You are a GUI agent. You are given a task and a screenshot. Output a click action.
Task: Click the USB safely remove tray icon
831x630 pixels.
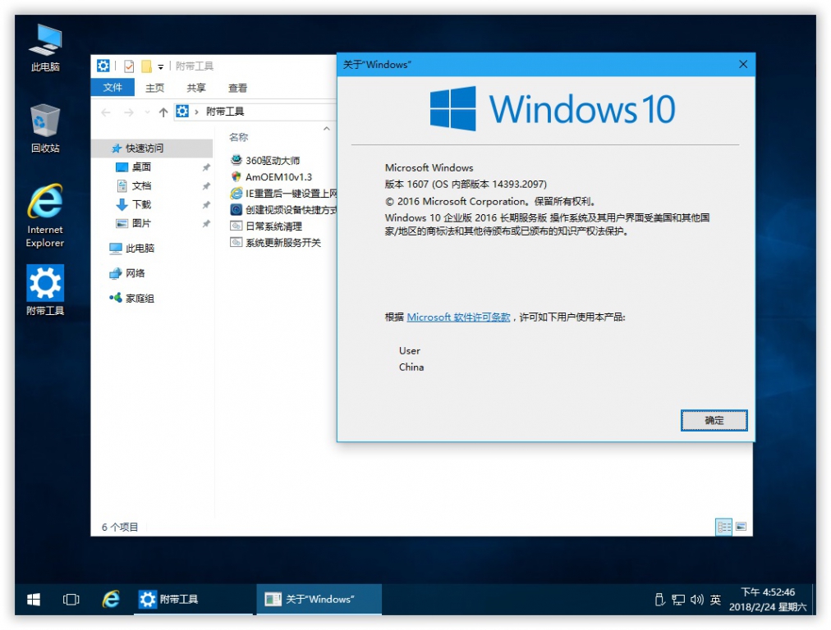660,600
